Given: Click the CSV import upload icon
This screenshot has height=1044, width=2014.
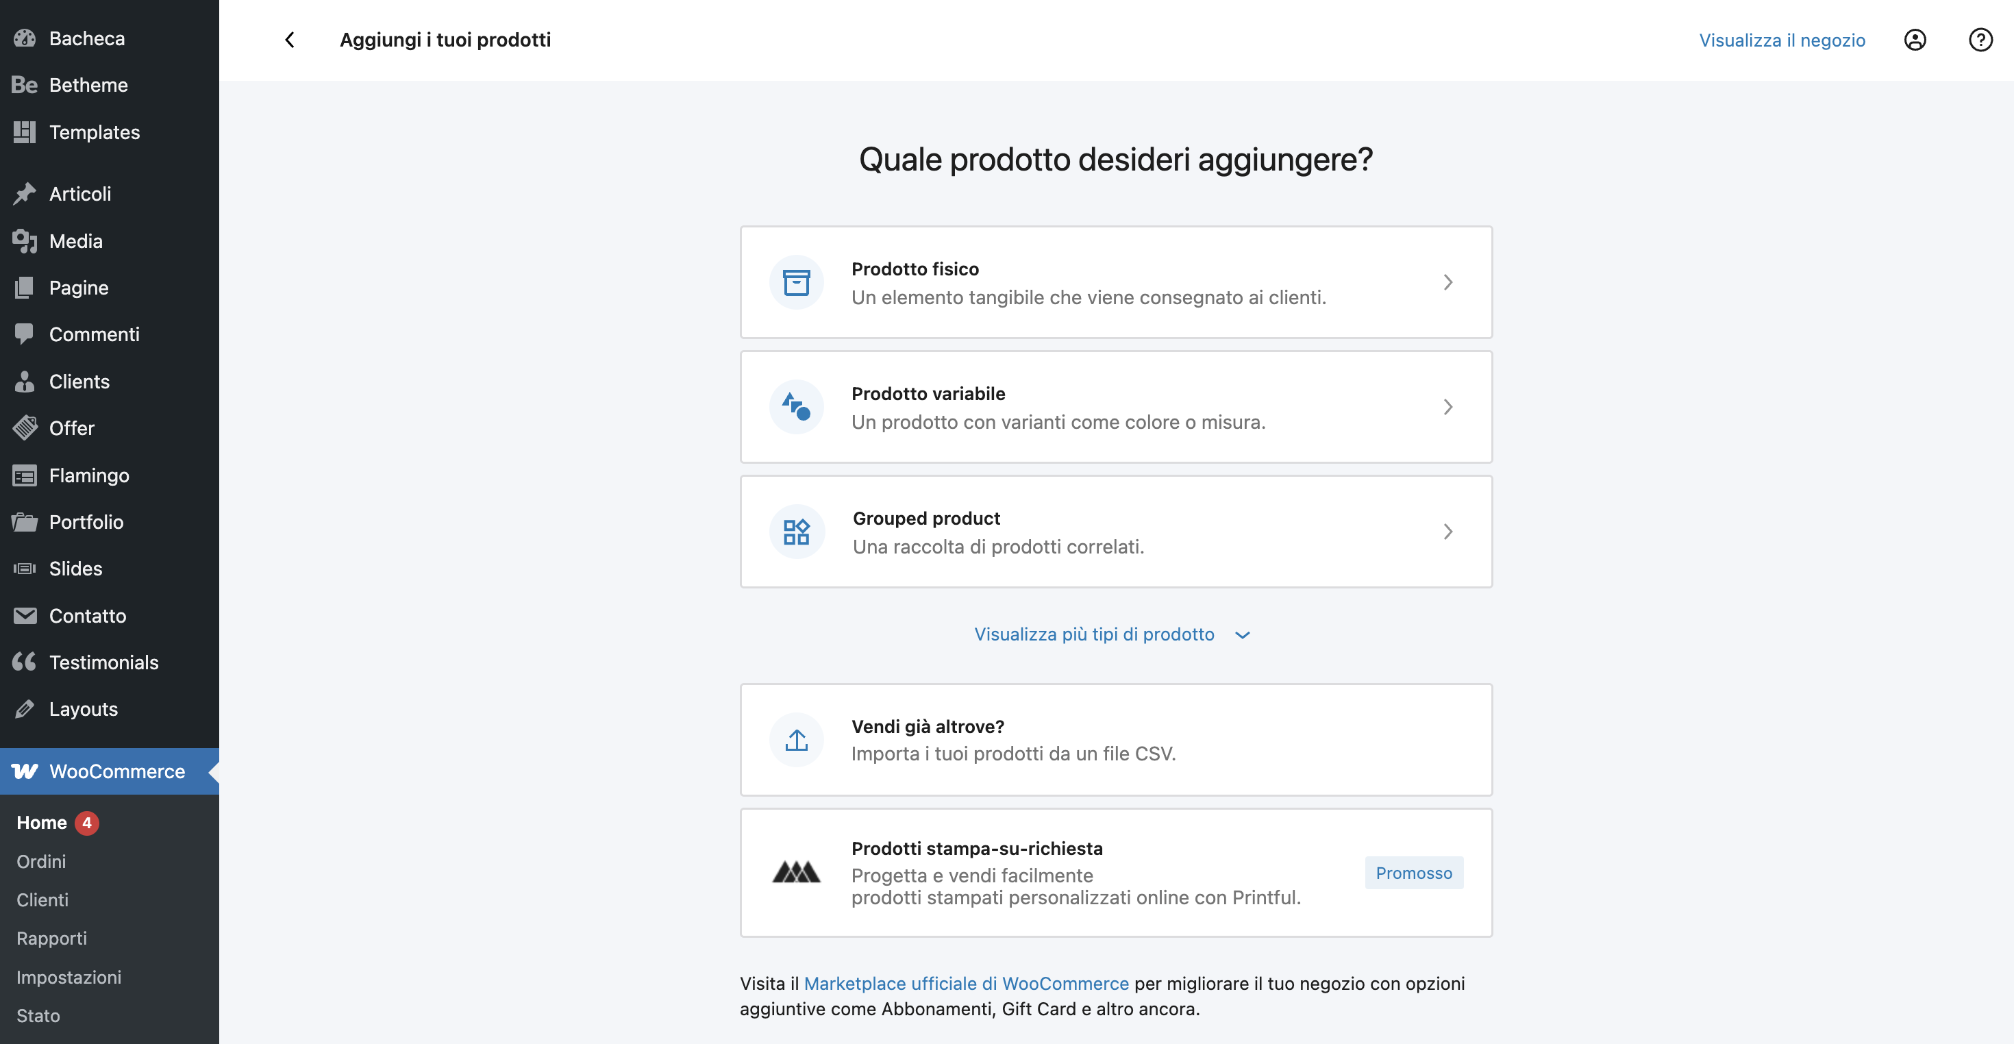Looking at the screenshot, I should coord(796,740).
